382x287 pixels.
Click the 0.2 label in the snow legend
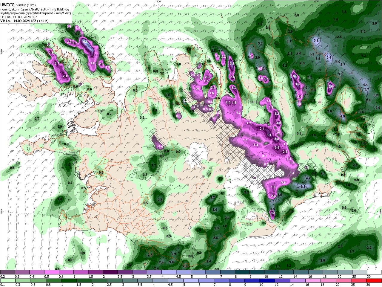coord(2,277)
